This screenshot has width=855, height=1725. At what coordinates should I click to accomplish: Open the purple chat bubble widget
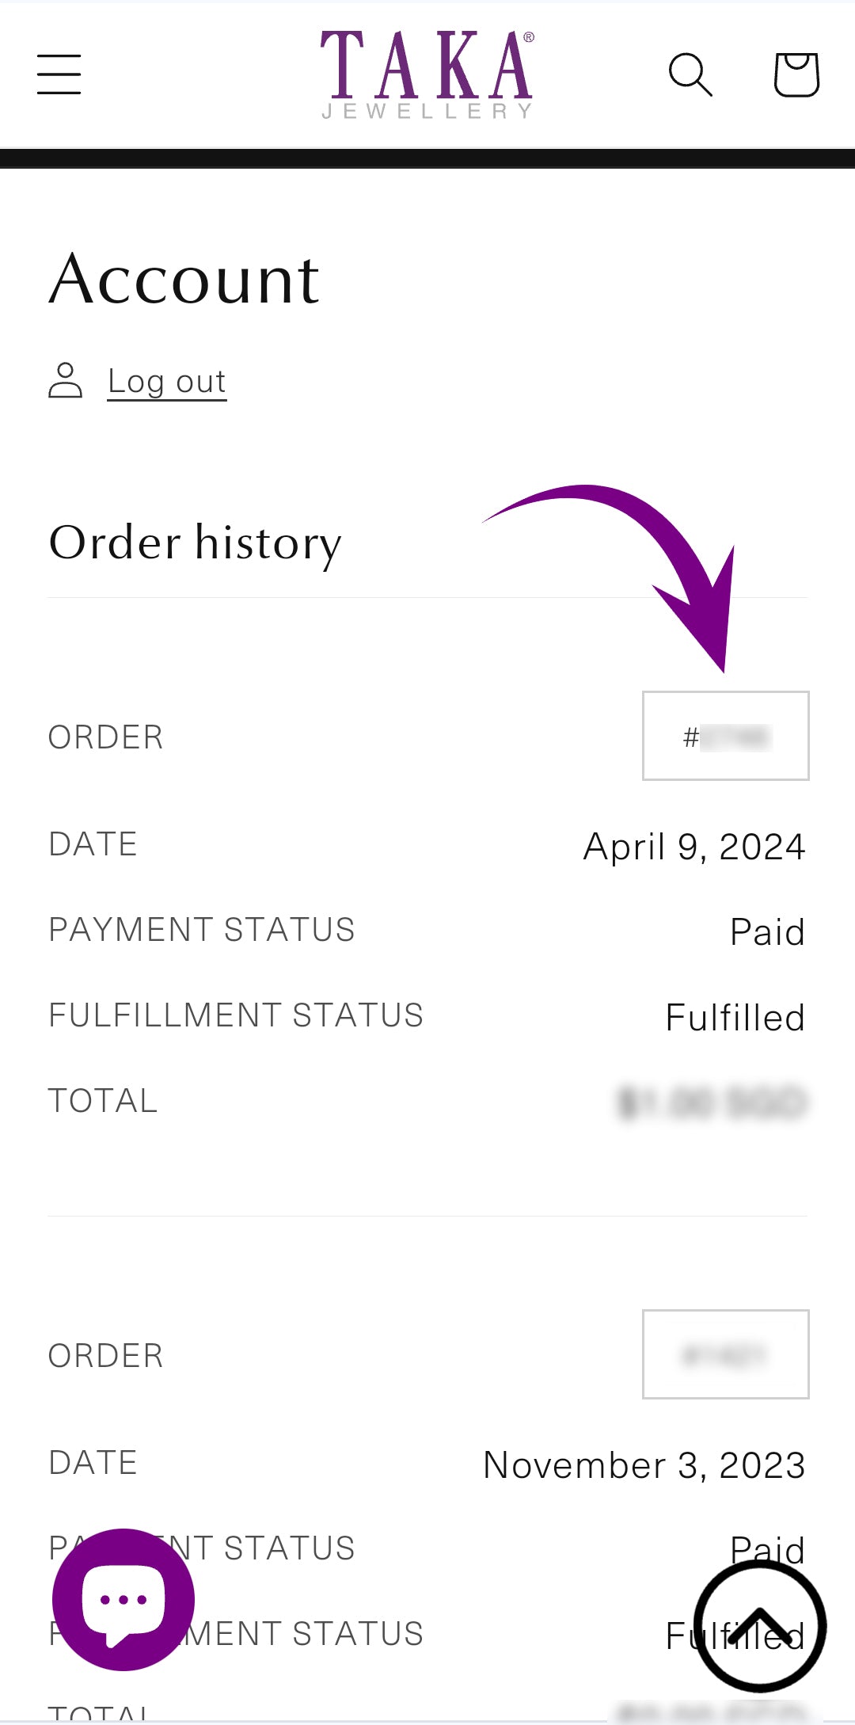(123, 1599)
